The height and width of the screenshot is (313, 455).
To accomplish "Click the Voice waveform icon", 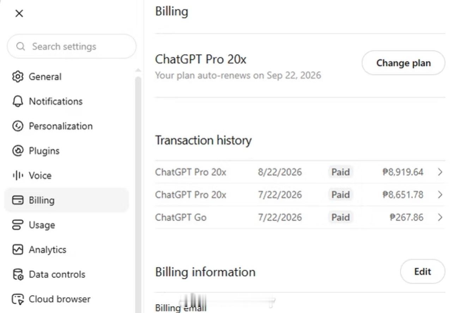I will click(x=18, y=175).
